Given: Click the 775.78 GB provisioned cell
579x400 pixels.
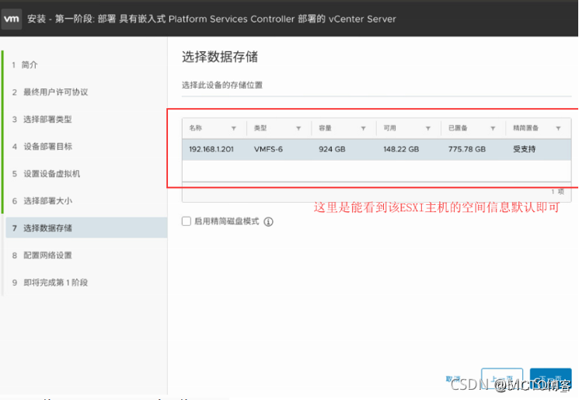Looking at the screenshot, I should (x=467, y=149).
